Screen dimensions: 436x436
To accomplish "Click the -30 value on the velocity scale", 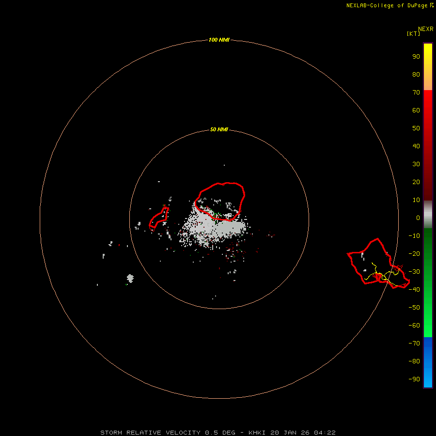I will tap(414, 272).
